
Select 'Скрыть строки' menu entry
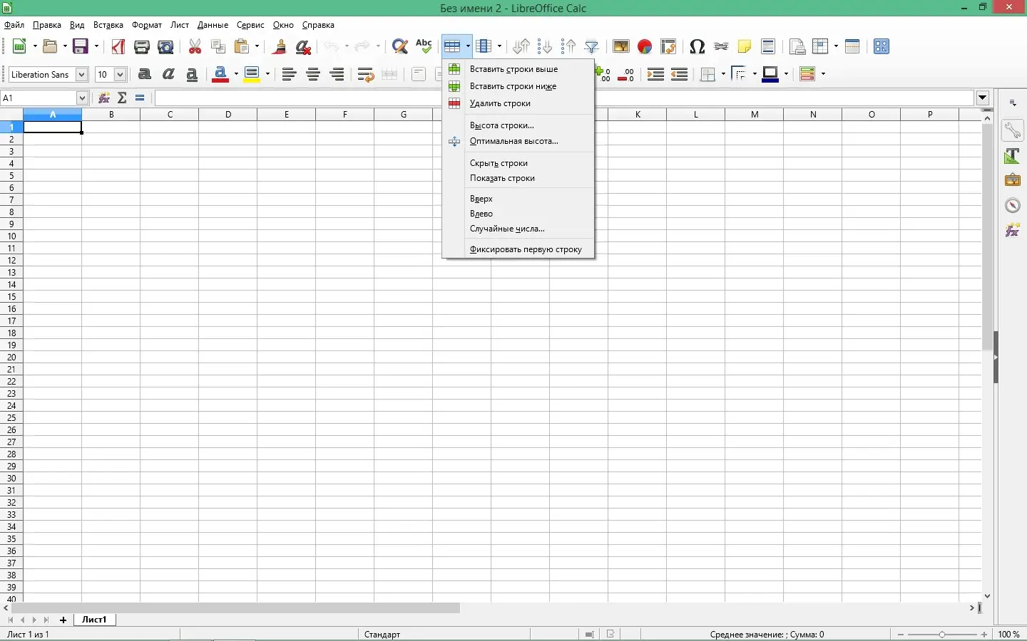[x=518, y=163]
